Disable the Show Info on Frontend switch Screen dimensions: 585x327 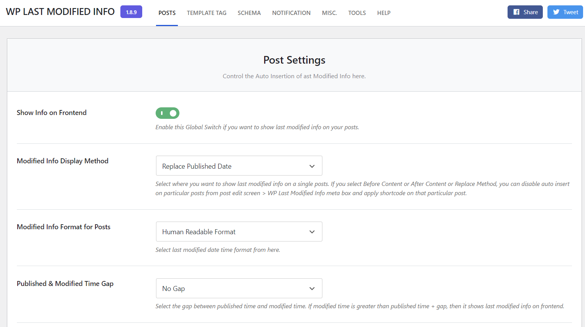[168, 113]
